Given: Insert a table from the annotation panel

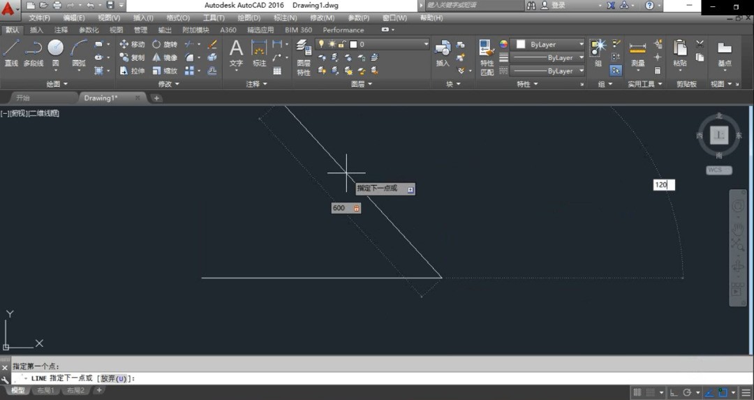Looking at the screenshot, I should pyautogui.click(x=277, y=71).
